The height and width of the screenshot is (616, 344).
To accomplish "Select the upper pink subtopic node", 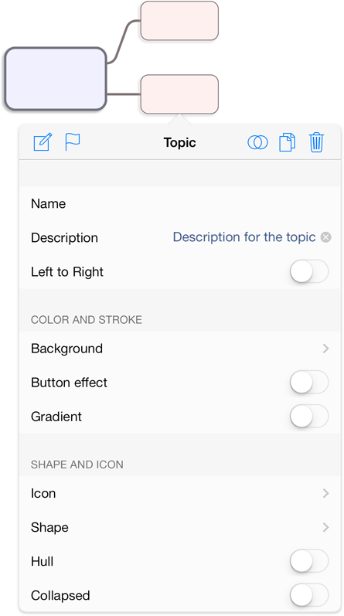I will 179,21.
